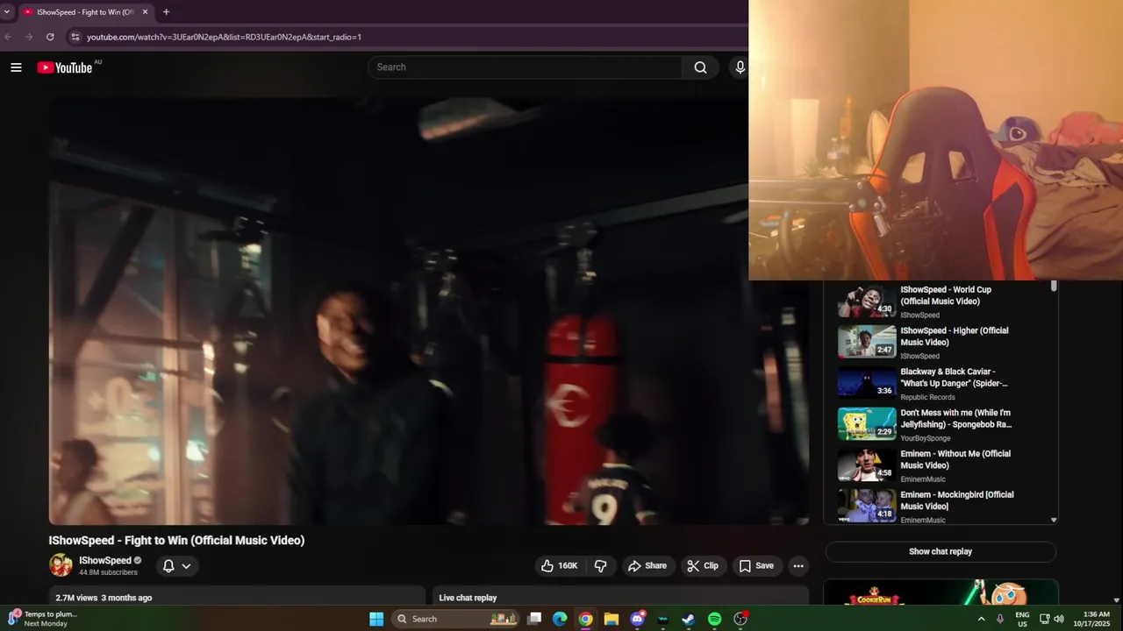Open more actions three-dot menu
1123x631 pixels.
coord(798,566)
